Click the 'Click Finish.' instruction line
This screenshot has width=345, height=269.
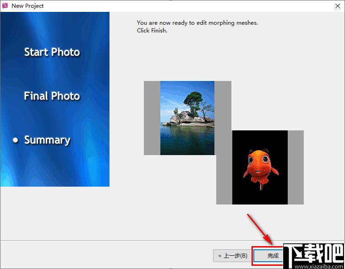152,31
